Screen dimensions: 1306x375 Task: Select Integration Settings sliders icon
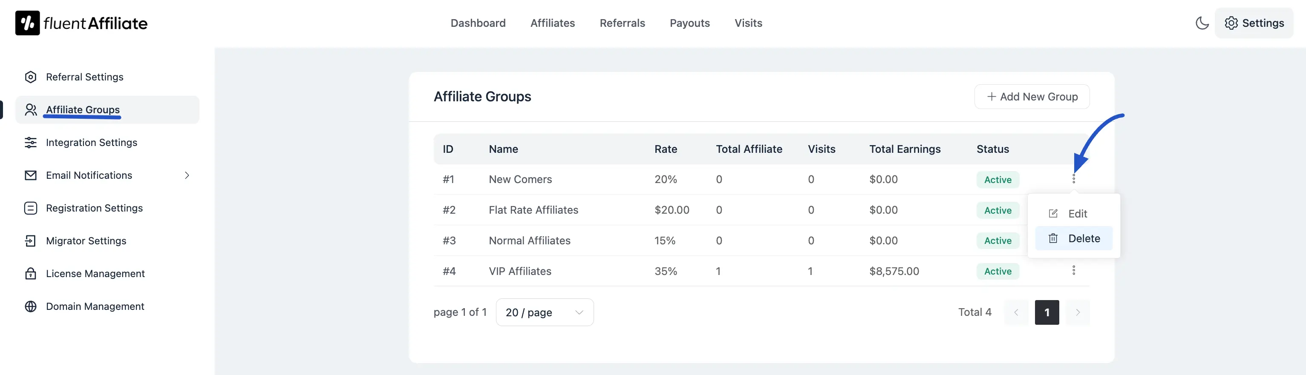[x=30, y=143]
